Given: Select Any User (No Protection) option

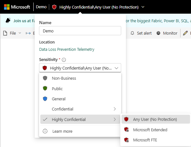Looking at the screenshot, I should [x=155, y=119].
